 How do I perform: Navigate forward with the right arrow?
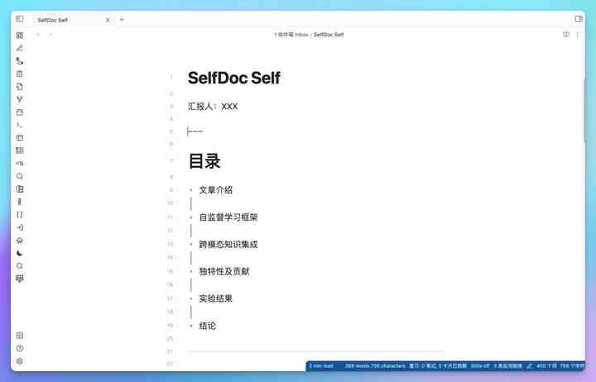(x=50, y=35)
